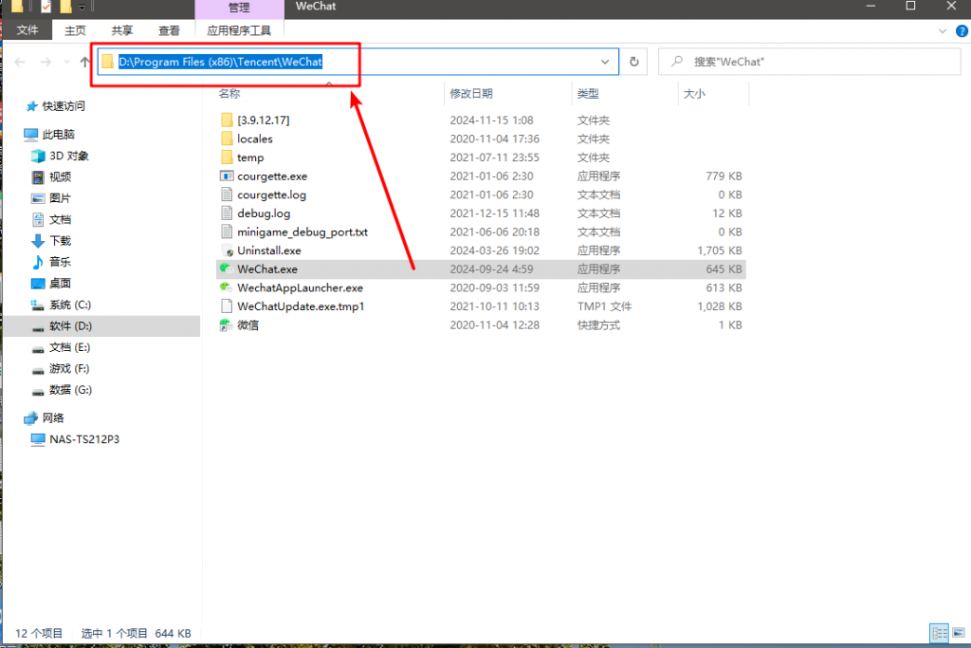The width and height of the screenshot is (971, 648).
Task: Select the 微信 shortcut icon
Action: 226,325
